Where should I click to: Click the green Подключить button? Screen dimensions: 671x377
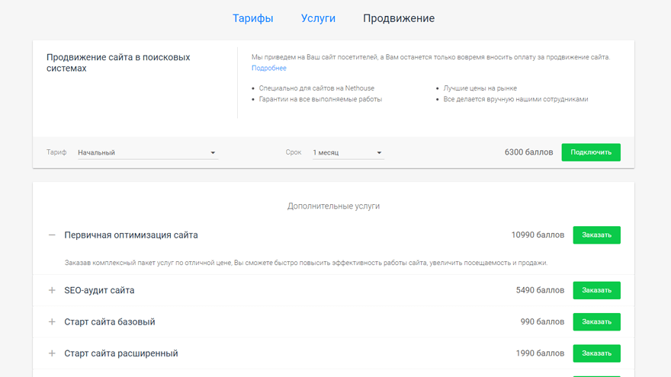pyautogui.click(x=591, y=152)
